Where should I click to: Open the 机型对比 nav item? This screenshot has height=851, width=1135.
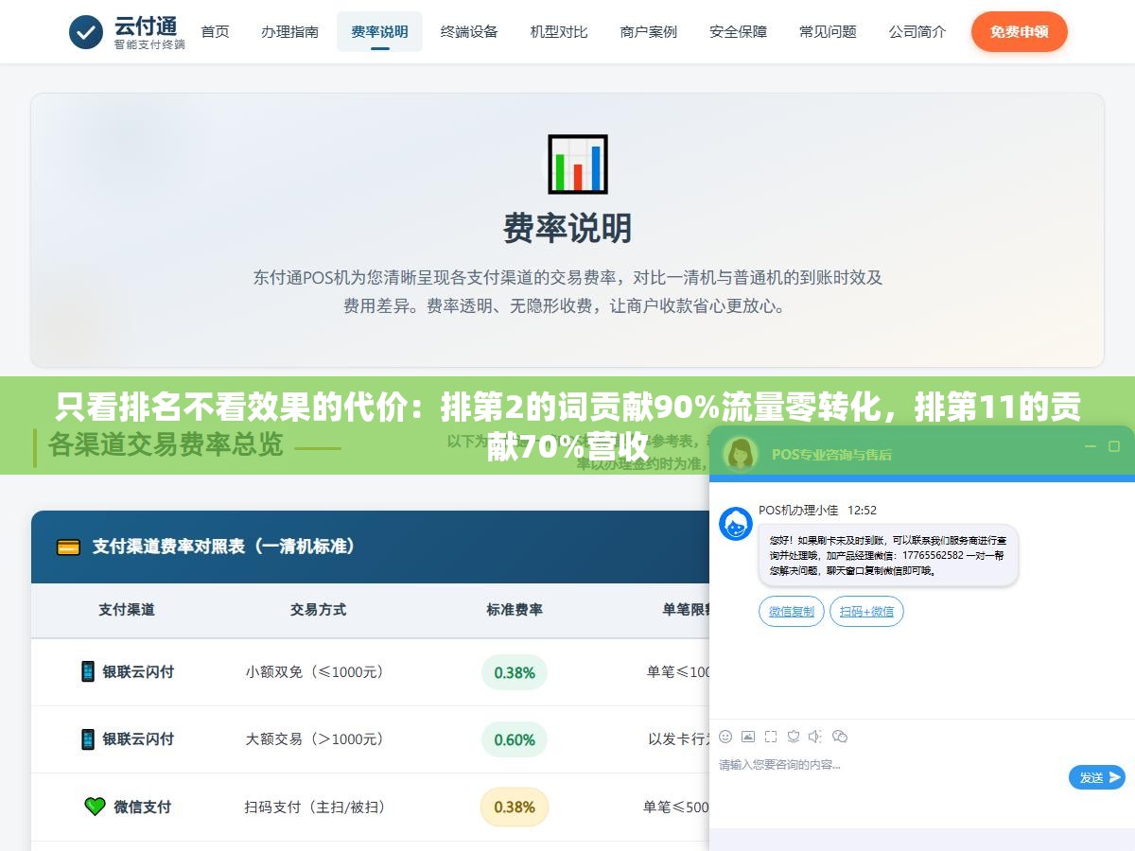point(559,31)
